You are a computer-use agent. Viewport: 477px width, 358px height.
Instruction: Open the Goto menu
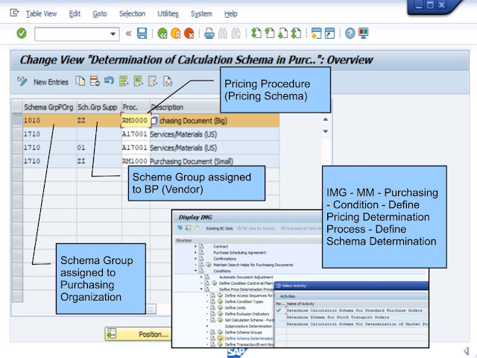tap(99, 13)
